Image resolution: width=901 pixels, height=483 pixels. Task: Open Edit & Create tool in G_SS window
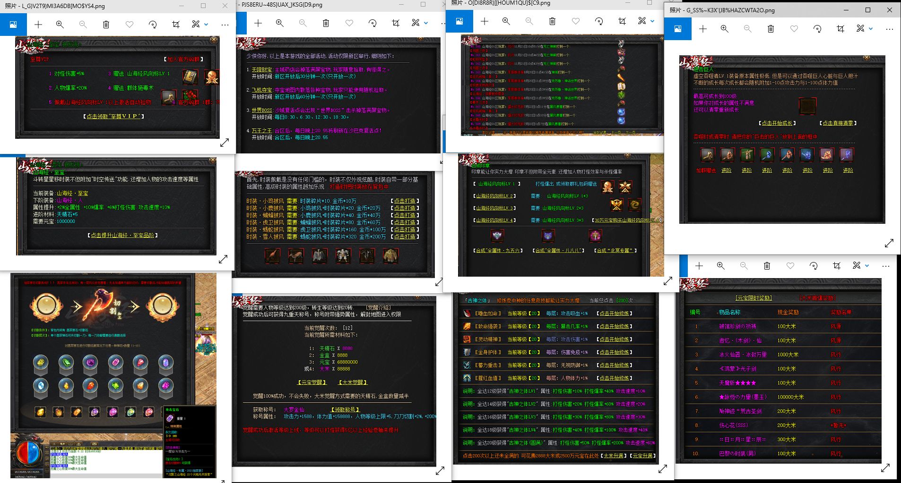(860, 29)
